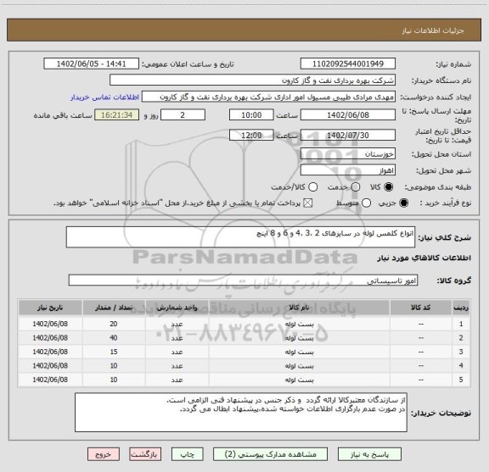Viewport: 489px width, 472px height.
Task: Click the announcement date field 1402/06/05 - 14:41
Action: pyautogui.click(x=91, y=64)
